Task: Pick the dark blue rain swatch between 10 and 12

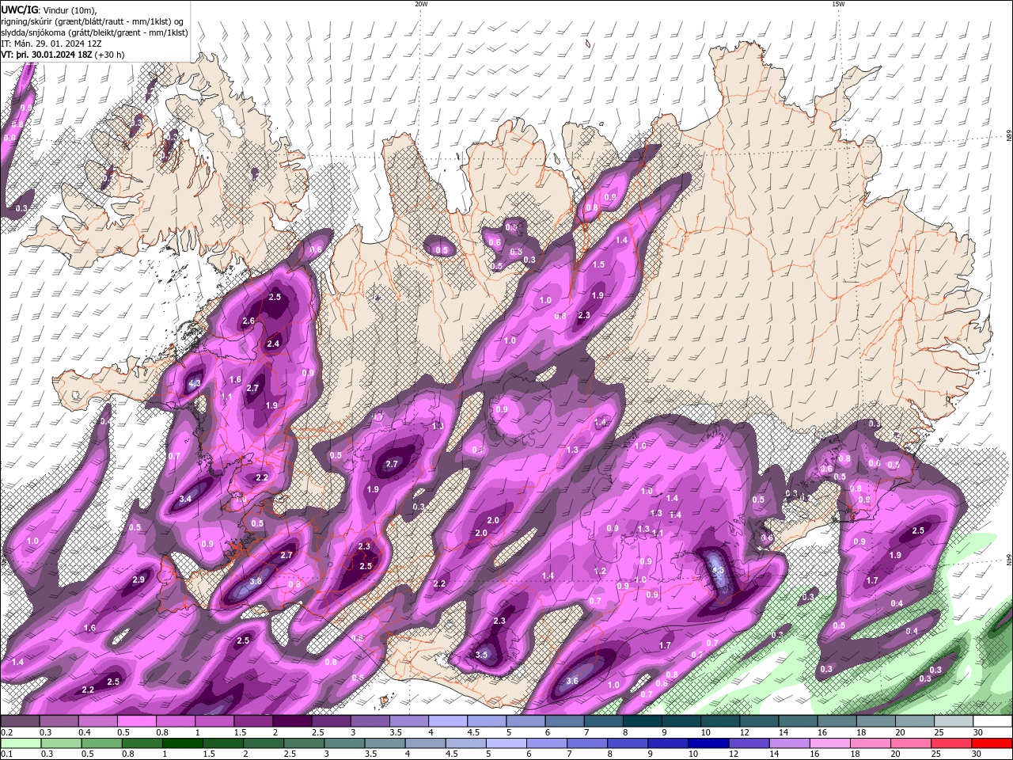Action: tap(707, 743)
